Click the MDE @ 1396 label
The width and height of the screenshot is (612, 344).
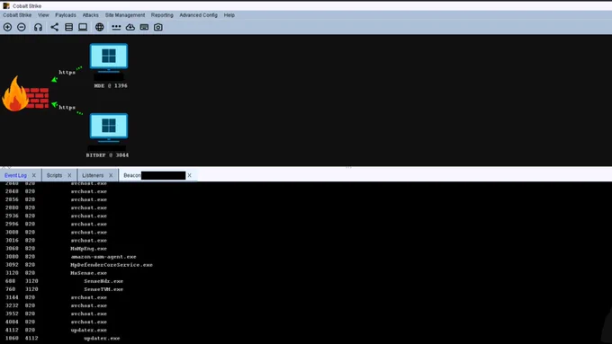point(111,85)
